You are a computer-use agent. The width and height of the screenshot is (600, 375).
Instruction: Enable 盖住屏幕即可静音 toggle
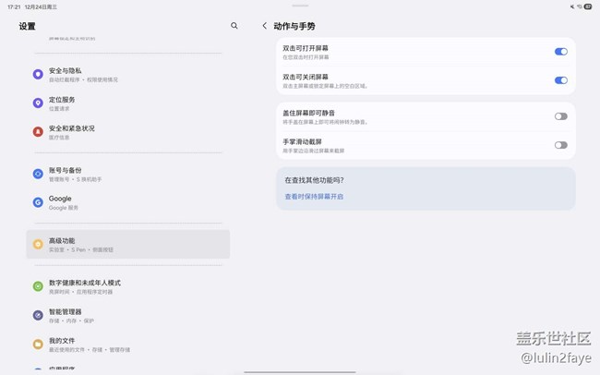coord(560,116)
